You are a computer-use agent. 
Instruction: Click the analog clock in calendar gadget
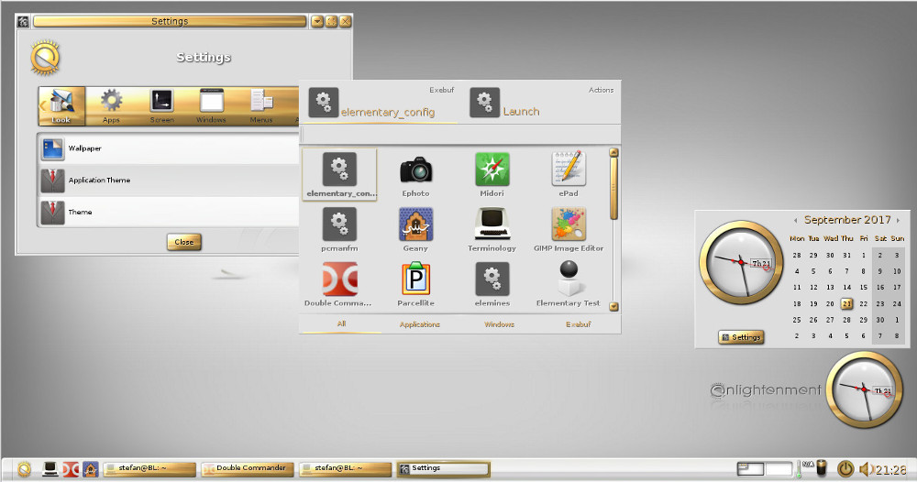(741, 262)
